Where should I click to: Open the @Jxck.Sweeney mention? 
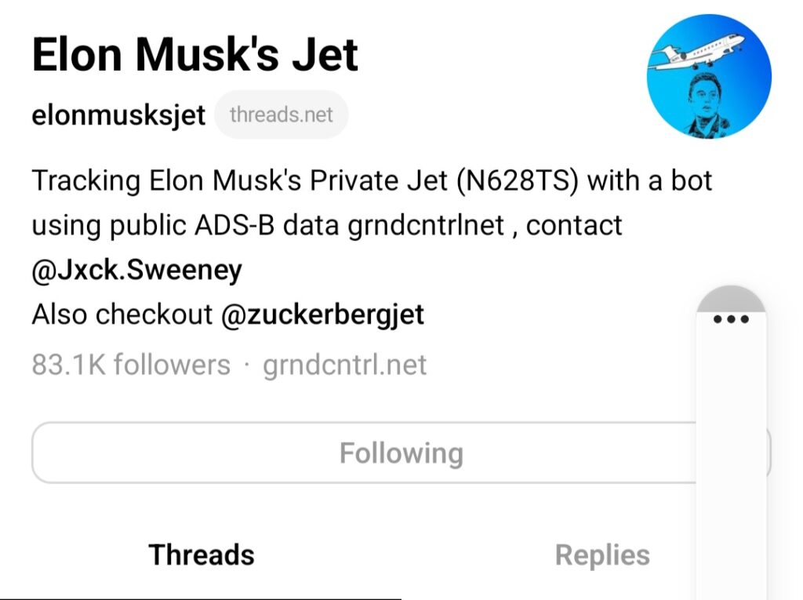[x=136, y=270]
